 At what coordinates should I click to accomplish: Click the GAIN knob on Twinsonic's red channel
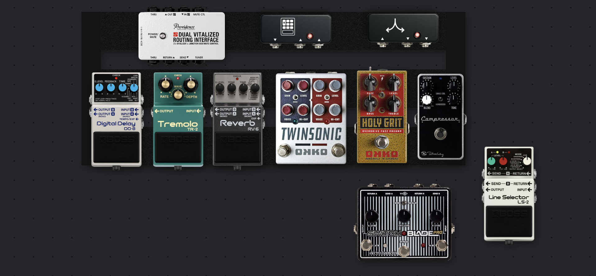pos(319,86)
